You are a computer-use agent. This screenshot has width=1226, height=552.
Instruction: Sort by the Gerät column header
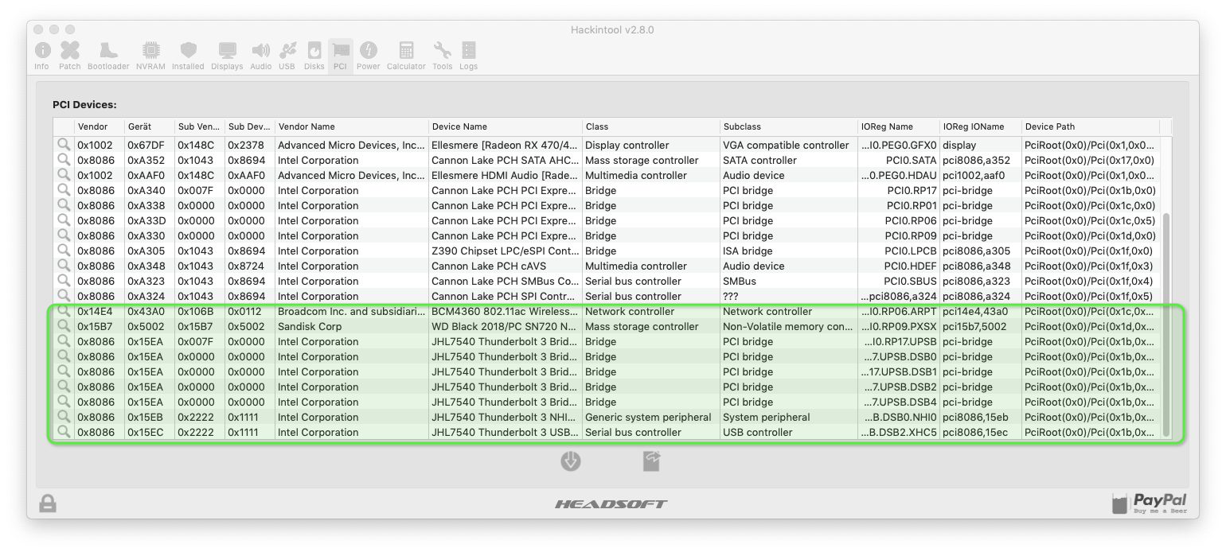point(149,126)
